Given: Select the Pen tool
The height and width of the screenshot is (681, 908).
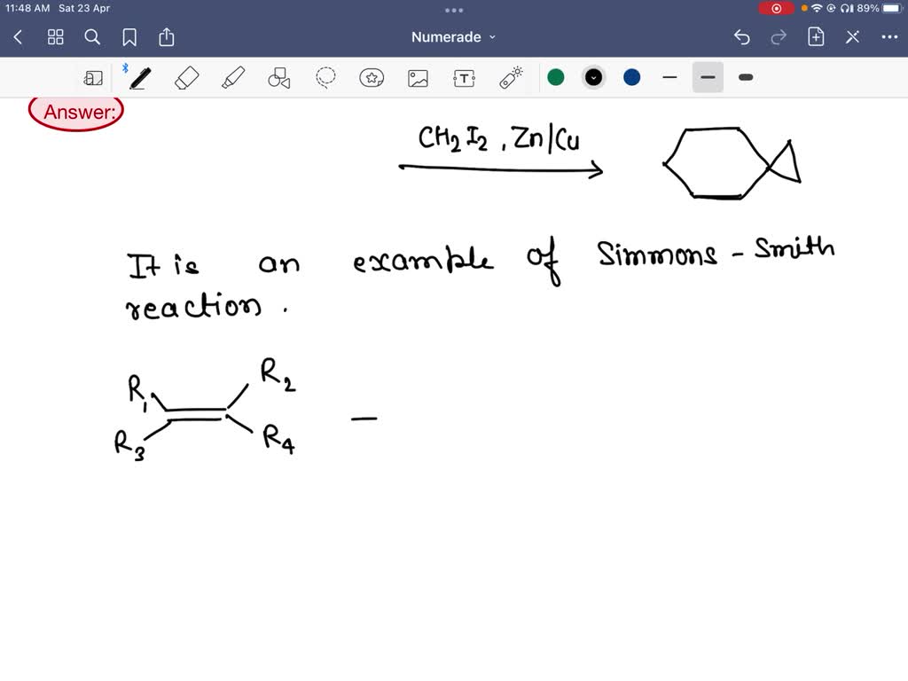Looking at the screenshot, I should [x=142, y=78].
